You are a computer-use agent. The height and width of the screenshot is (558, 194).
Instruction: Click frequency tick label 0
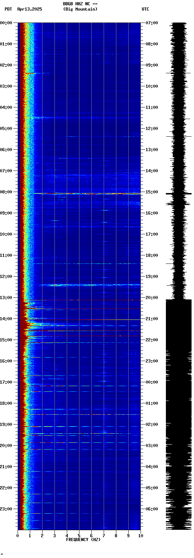18,536
